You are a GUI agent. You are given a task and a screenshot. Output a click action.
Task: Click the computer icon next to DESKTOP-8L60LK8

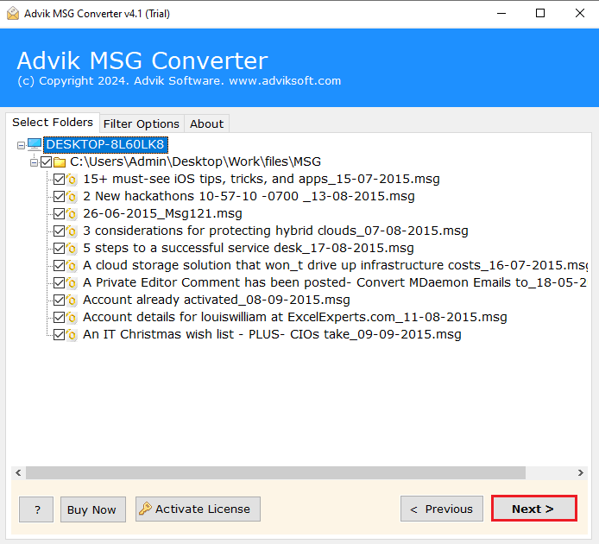[x=35, y=144]
